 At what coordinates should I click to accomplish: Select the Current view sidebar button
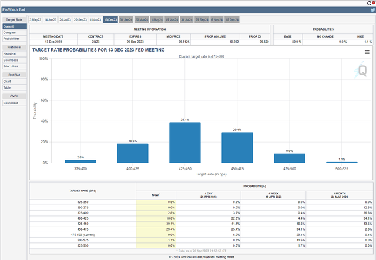9,26
